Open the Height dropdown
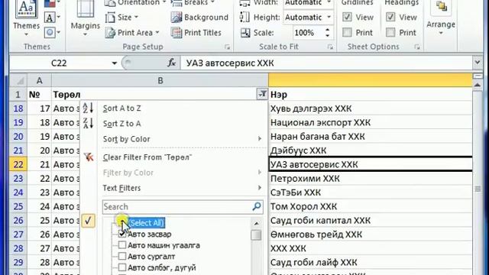489x275 pixels. point(329,18)
